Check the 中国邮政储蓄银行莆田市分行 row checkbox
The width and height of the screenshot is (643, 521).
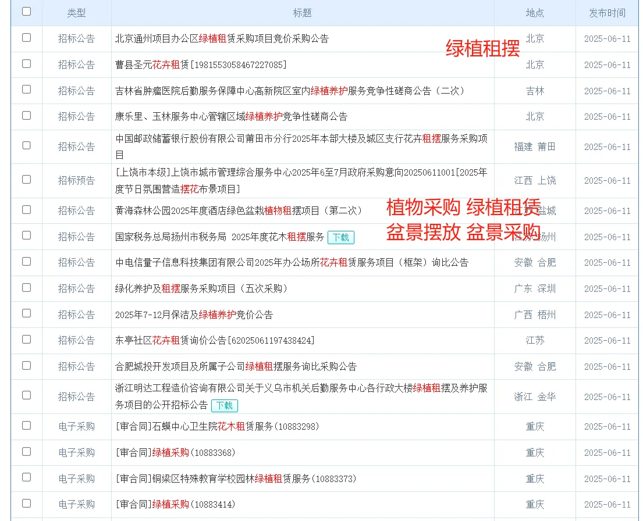pos(26,146)
